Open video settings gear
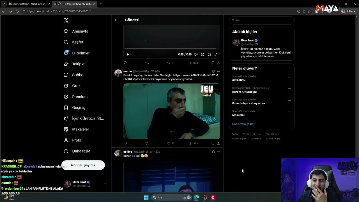The image size is (359, 202). coord(202,54)
